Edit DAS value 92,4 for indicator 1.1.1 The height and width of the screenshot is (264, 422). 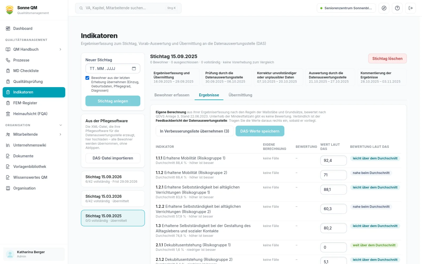click(x=333, y=161)
